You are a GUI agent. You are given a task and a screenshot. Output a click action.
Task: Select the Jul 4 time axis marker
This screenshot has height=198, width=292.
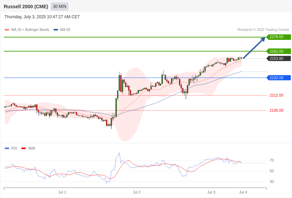pos(243,192)
